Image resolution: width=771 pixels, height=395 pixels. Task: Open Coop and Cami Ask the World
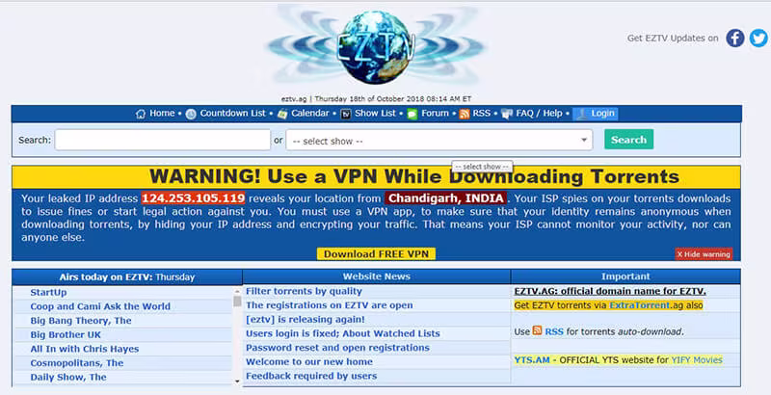pyautogui.click(x=100, y=306)
